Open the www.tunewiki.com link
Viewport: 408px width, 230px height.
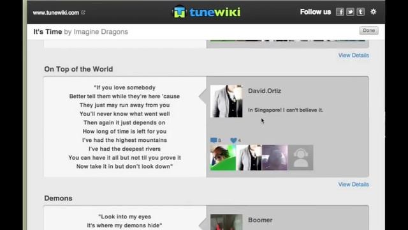pos(55,13)
